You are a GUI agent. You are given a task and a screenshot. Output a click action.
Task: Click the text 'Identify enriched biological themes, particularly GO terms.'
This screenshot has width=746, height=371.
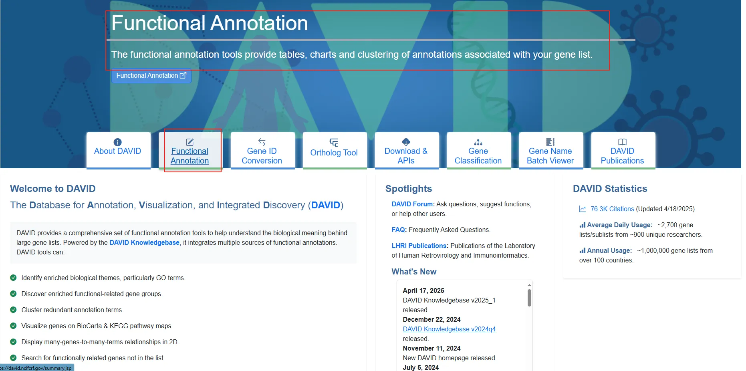coord(103,278)
